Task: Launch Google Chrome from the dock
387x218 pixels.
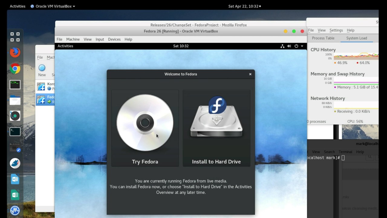Action: point(15,69)
